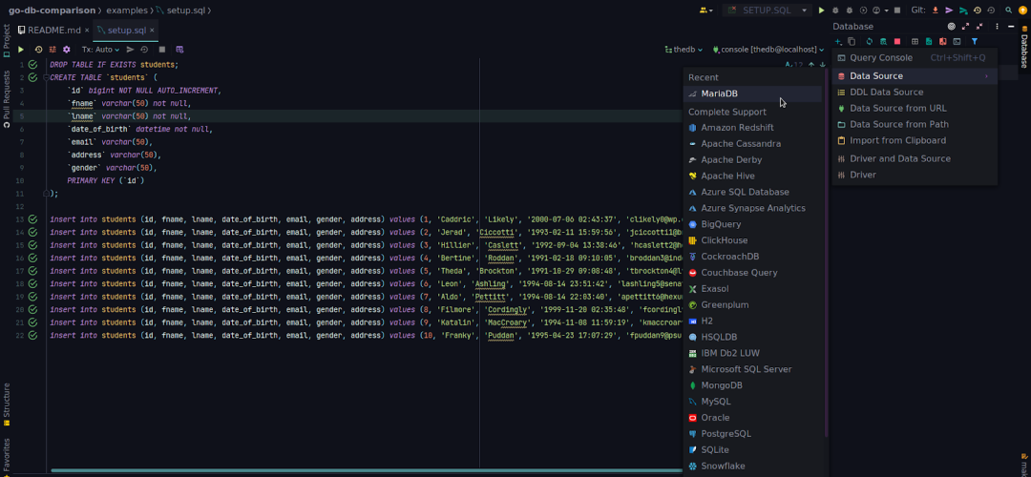Open the Structure tool window tab
The width and height of the screenshot is (1031, 477).
(x=7, y=404)
